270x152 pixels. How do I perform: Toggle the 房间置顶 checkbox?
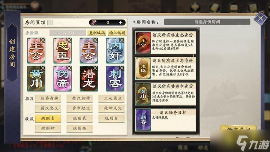pos(50,23)
